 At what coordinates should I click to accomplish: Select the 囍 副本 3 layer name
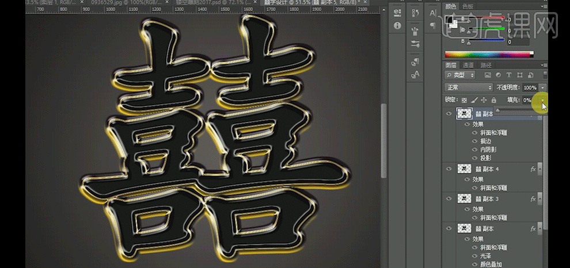[487, 199]
